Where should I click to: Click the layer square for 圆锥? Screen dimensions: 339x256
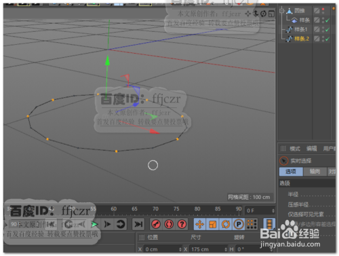coord(317,11)
